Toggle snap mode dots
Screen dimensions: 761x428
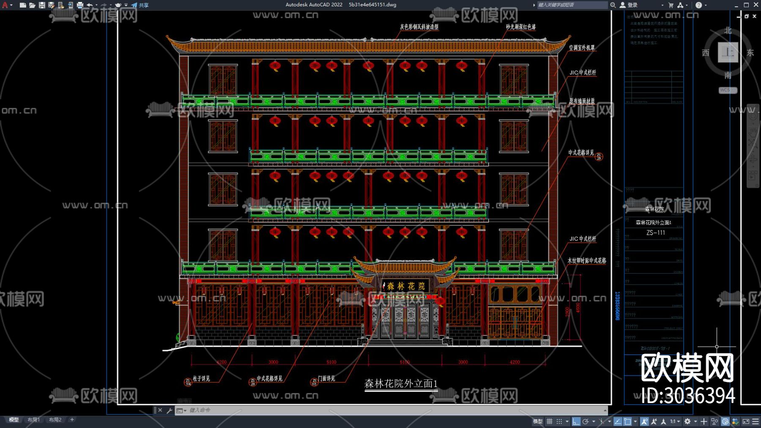pos(559,421)
